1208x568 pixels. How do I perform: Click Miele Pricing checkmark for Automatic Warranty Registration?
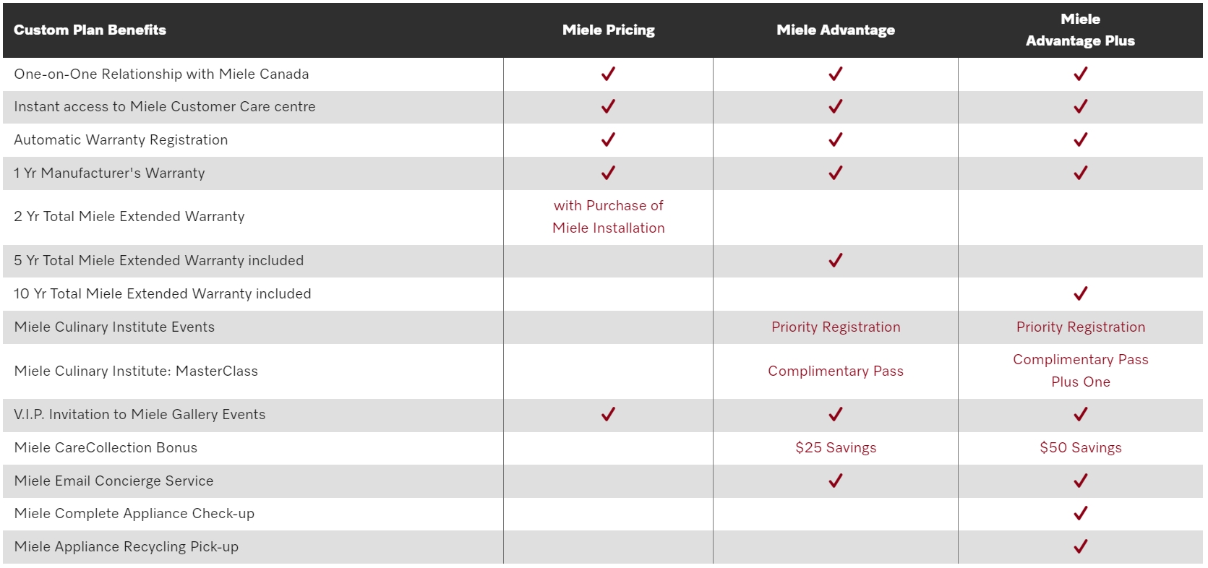(x=608, y=139)
